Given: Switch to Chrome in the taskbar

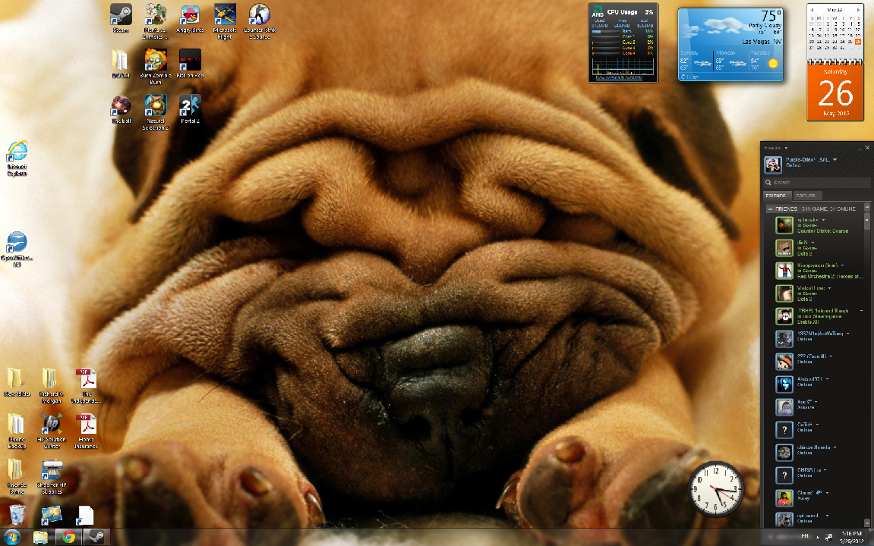Looking at the screenshot, I should pos(68,537).
